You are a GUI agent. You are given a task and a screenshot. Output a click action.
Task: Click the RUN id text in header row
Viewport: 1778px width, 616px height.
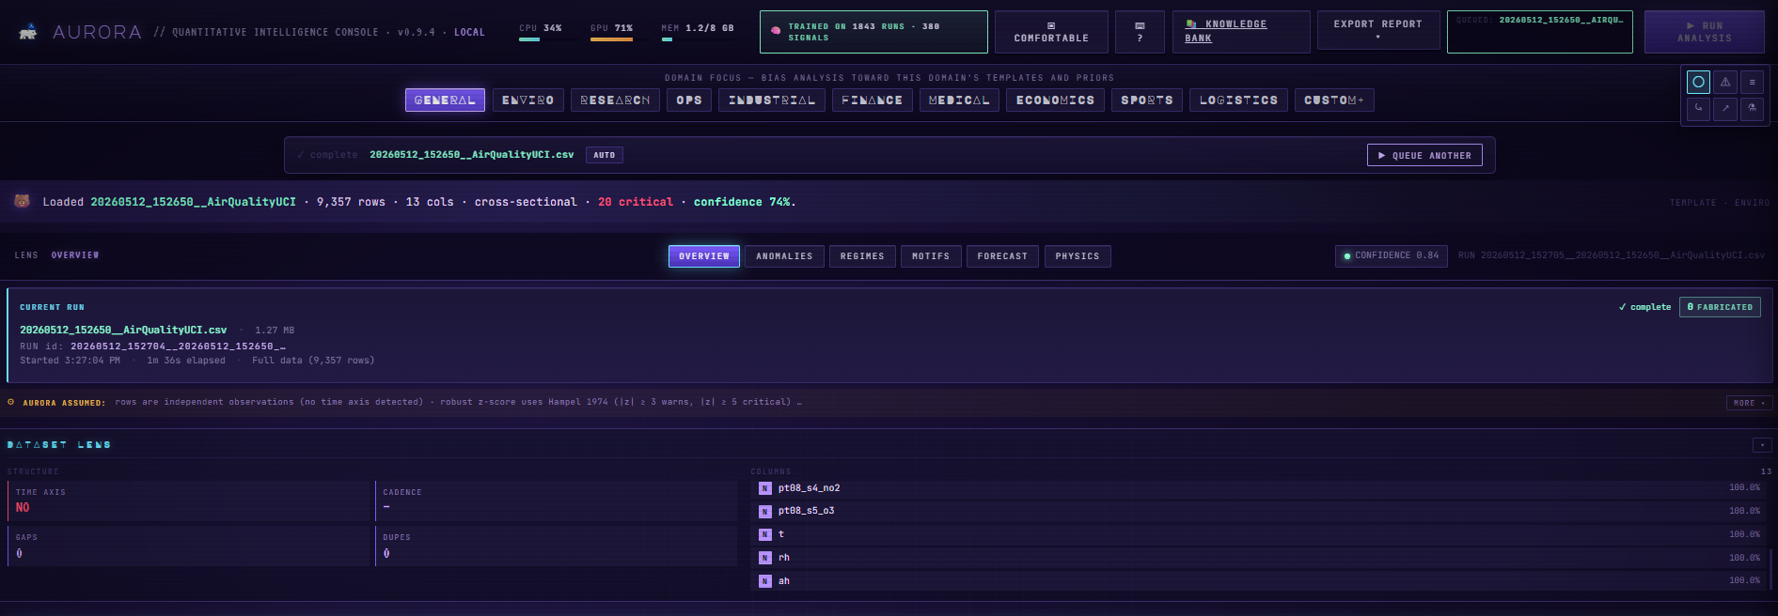point(1611,255)
